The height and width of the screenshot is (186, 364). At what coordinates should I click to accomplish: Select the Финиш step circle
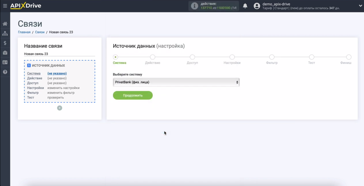pos(349,57)
